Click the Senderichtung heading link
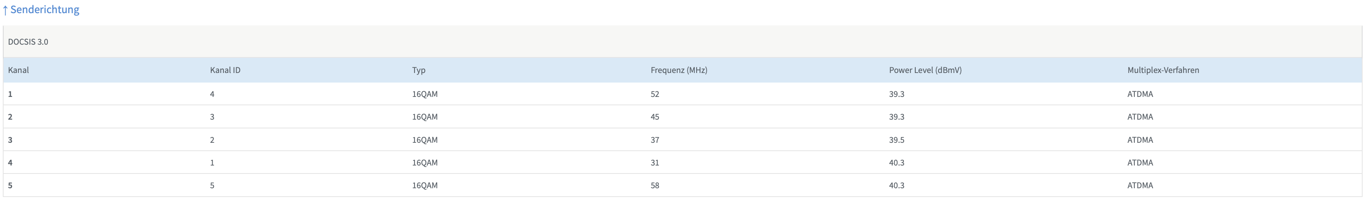Screen dimensions: 1367x201 pos(45,10)
